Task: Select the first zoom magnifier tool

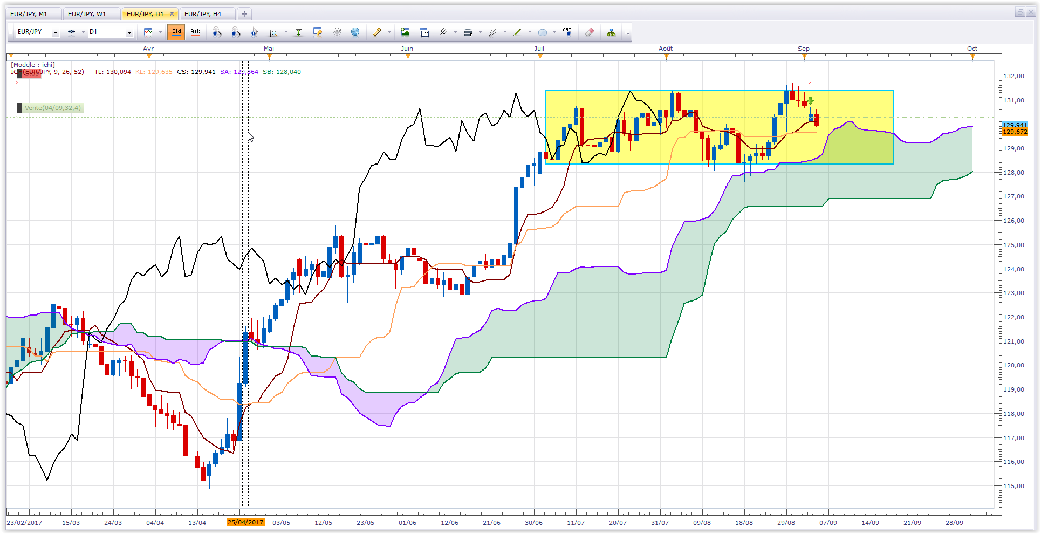Action: (217, 32)
